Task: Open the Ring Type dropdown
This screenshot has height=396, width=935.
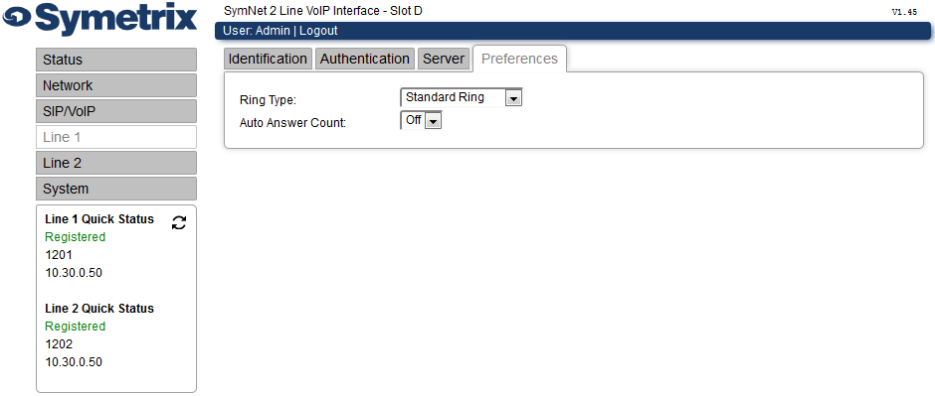Action: click(x=461, y=97)
